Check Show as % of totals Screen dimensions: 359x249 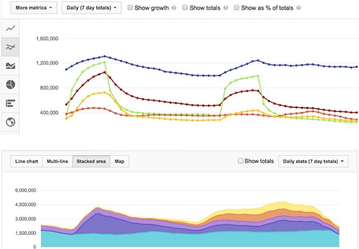point(236,8)
